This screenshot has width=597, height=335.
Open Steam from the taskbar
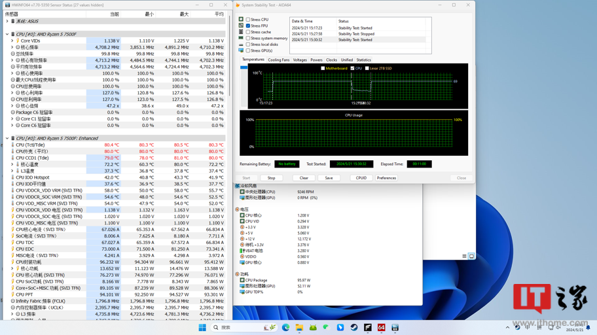[x=354, y=328]
